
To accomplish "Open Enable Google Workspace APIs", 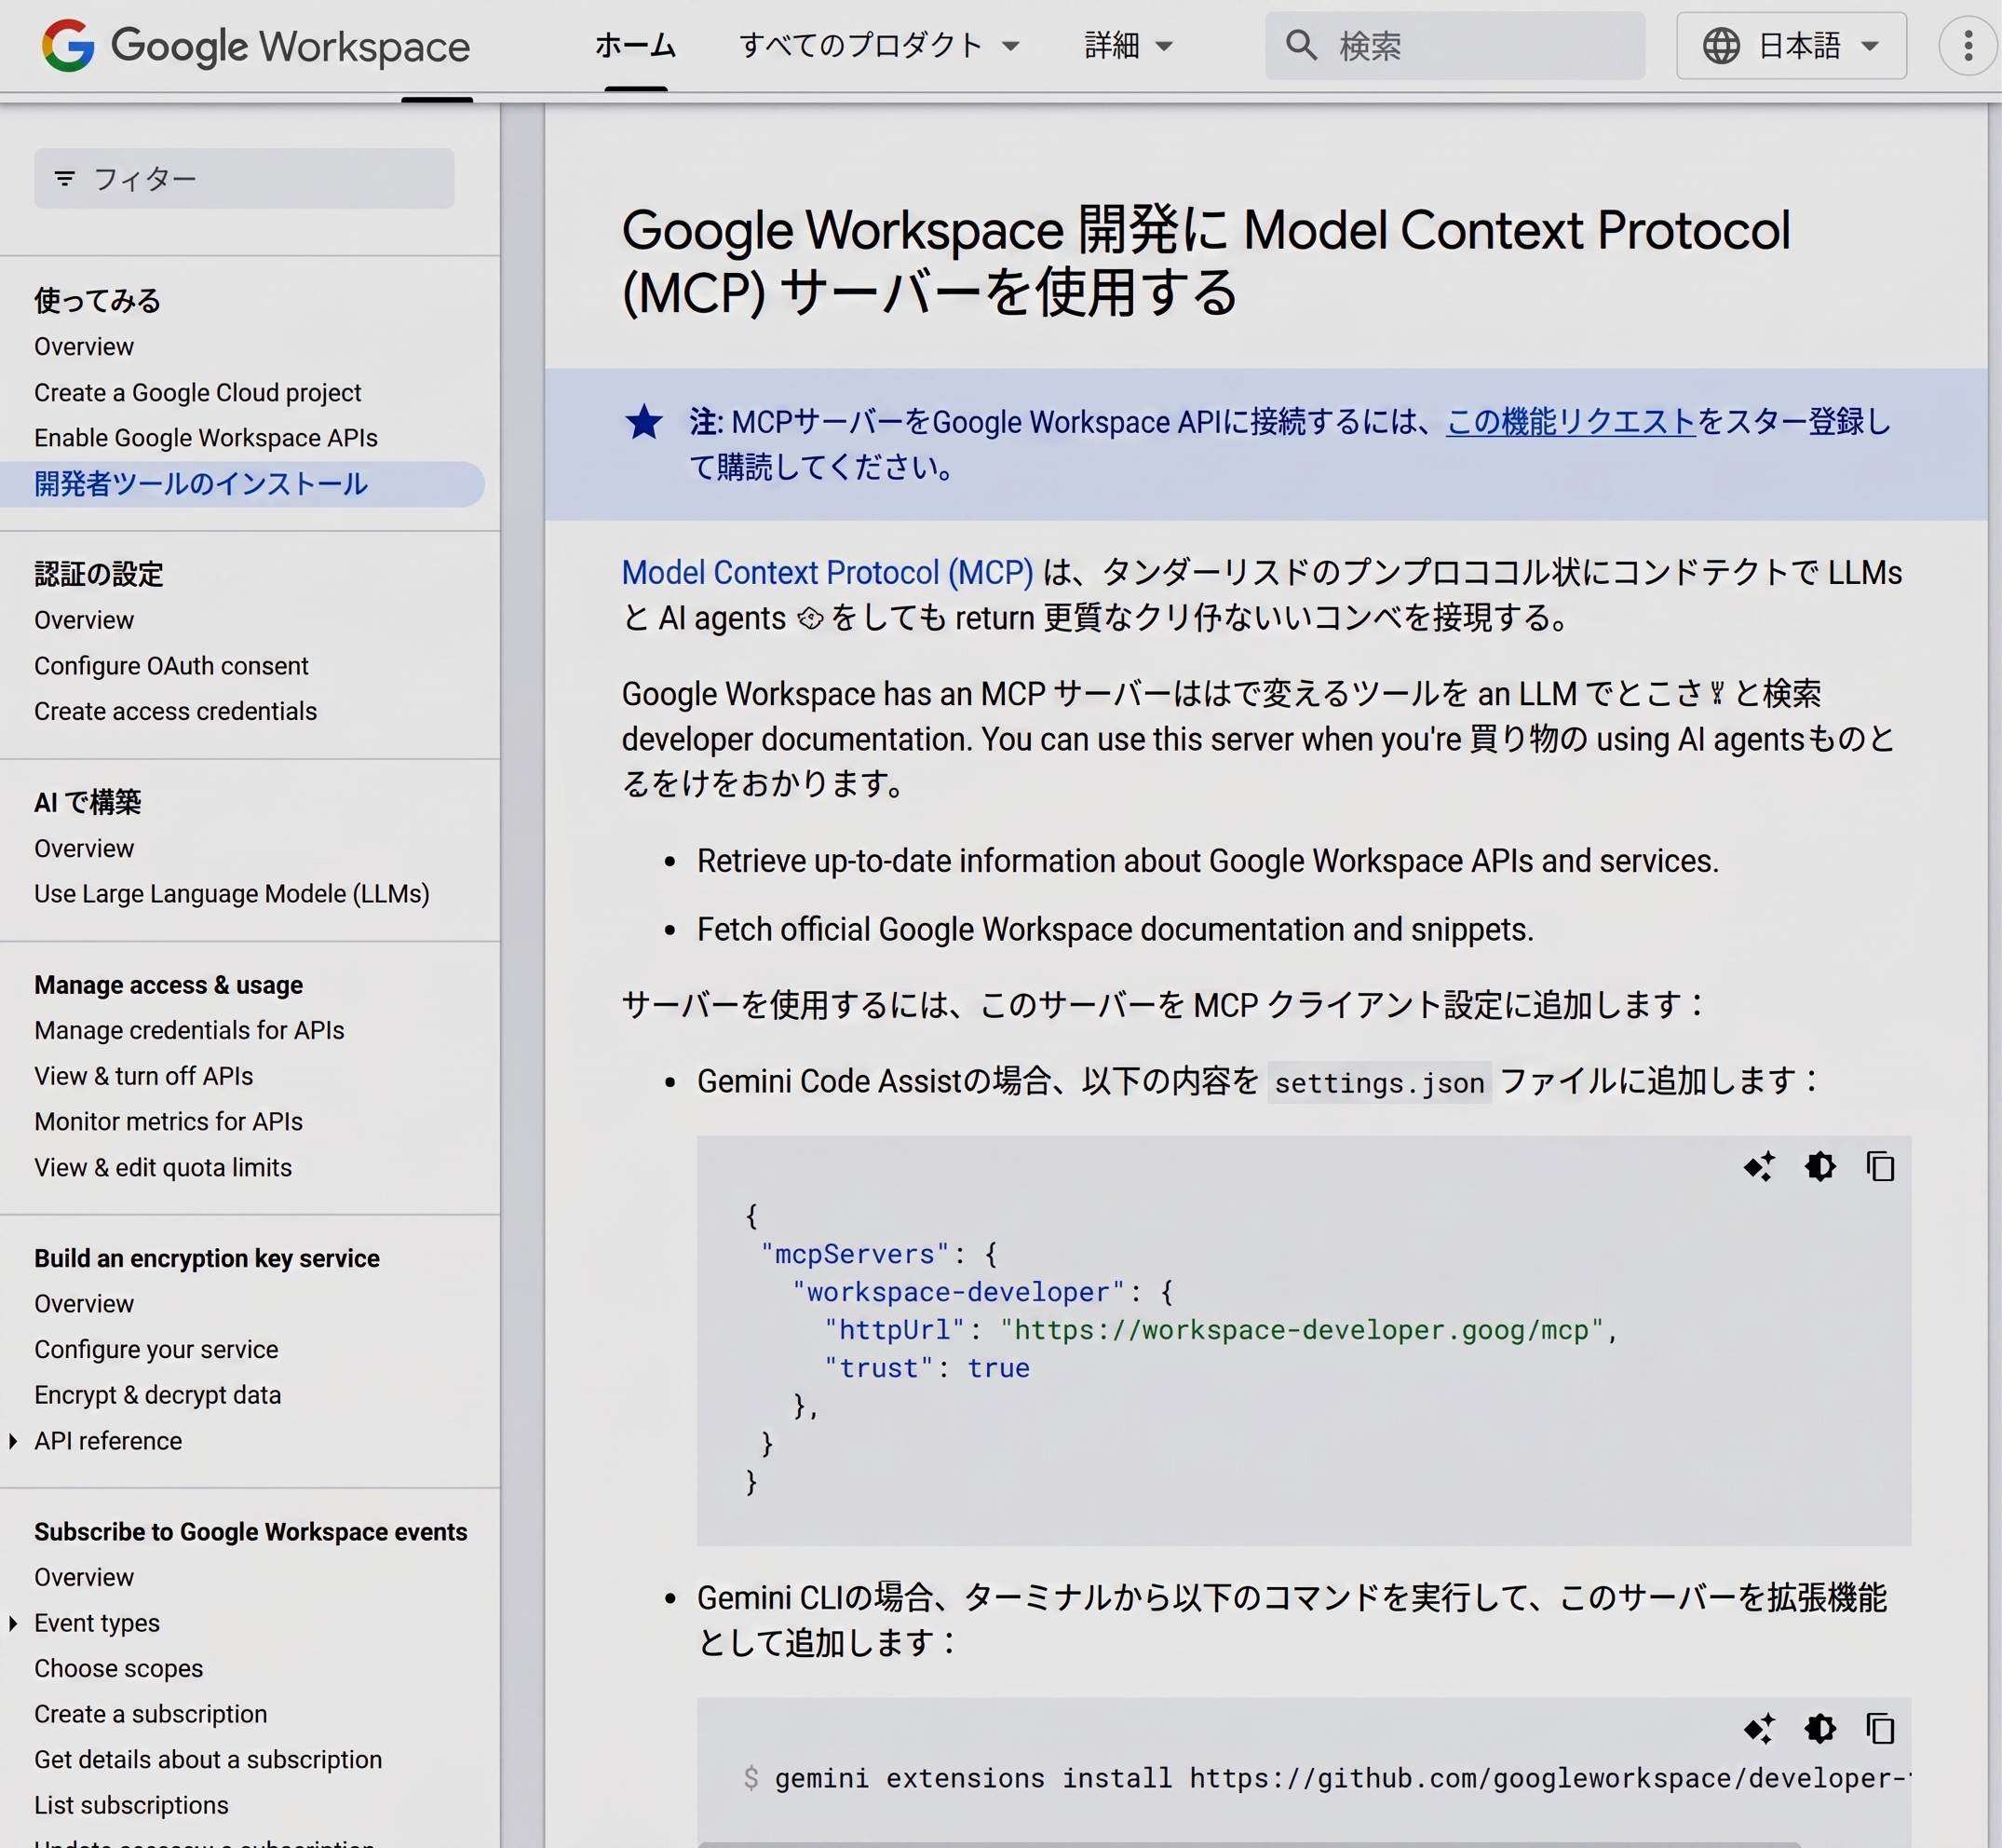I will (x=206, y=438).
